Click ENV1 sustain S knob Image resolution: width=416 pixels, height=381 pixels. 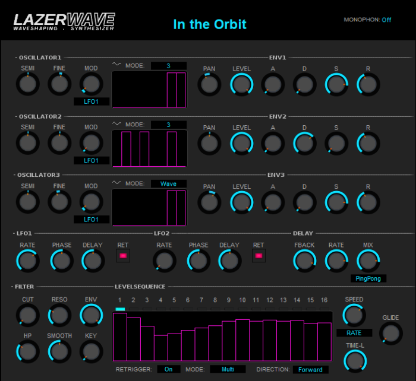336,84
